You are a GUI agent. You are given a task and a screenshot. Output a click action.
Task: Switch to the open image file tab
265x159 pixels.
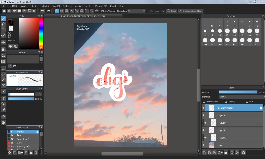[83, 16]
